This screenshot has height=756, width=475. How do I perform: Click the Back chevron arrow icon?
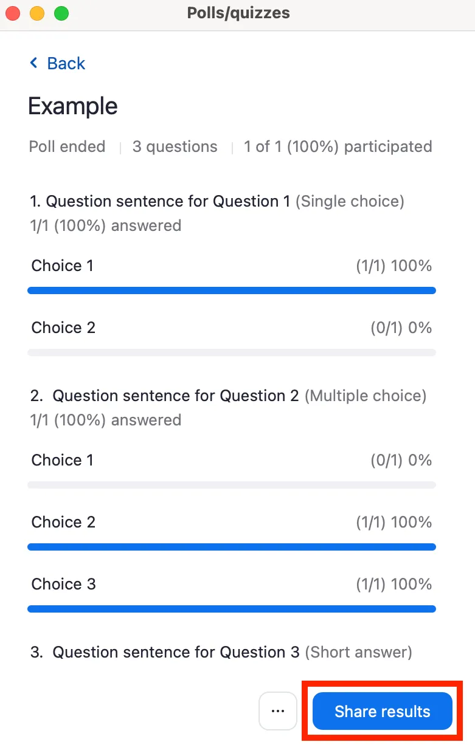point(34,63)
